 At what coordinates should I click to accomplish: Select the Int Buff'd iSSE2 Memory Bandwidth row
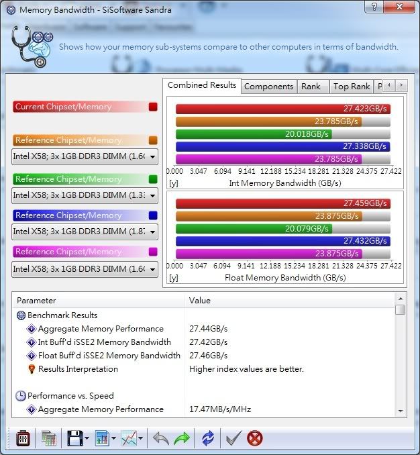(x=203, y=342)
